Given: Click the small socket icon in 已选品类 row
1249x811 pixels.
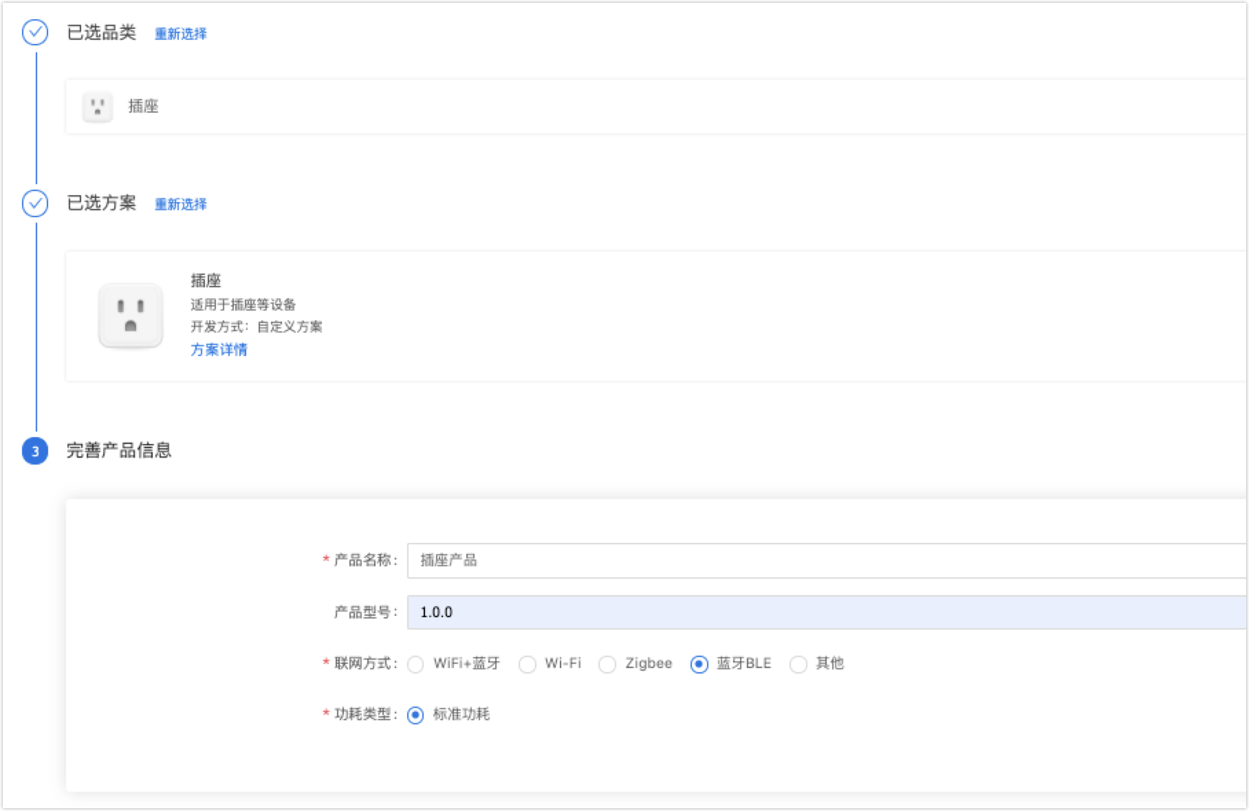Looking at the screenshot, I should click(98, 107).
